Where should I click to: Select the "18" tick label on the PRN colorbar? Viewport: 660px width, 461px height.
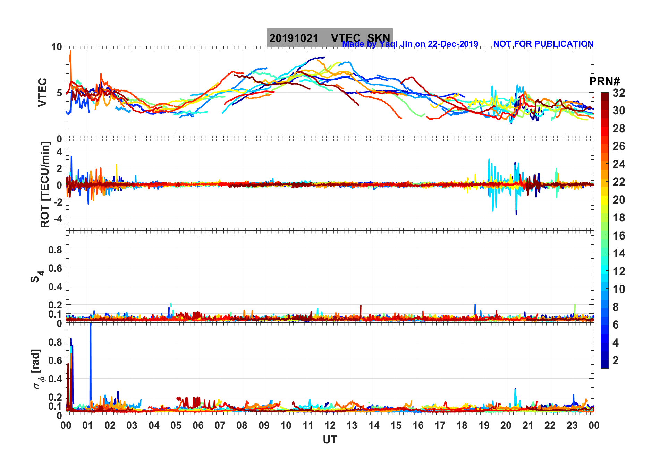(x=619, y=218)
